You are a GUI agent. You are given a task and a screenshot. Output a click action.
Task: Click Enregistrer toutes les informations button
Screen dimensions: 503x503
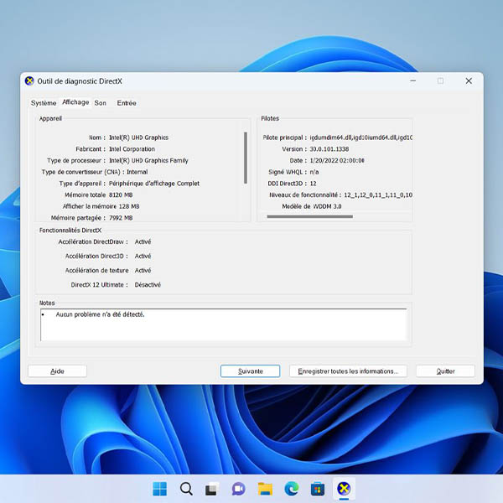pyautogui.click(x=348, y=371)
